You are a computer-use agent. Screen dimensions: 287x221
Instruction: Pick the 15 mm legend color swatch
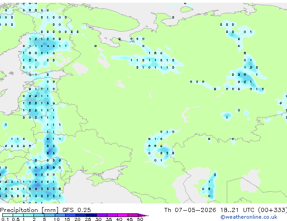point(71,215)
